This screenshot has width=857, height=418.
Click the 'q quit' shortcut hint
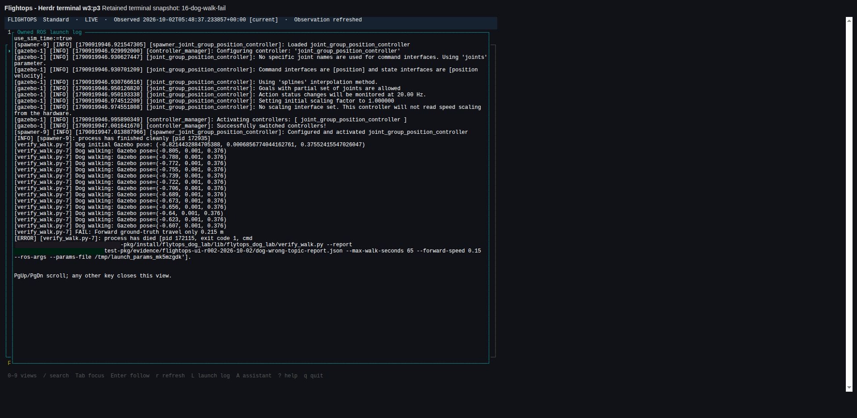tap(313, 376)
